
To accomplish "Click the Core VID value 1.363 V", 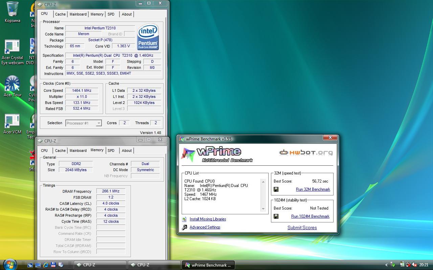I will [x=123, y=46].
